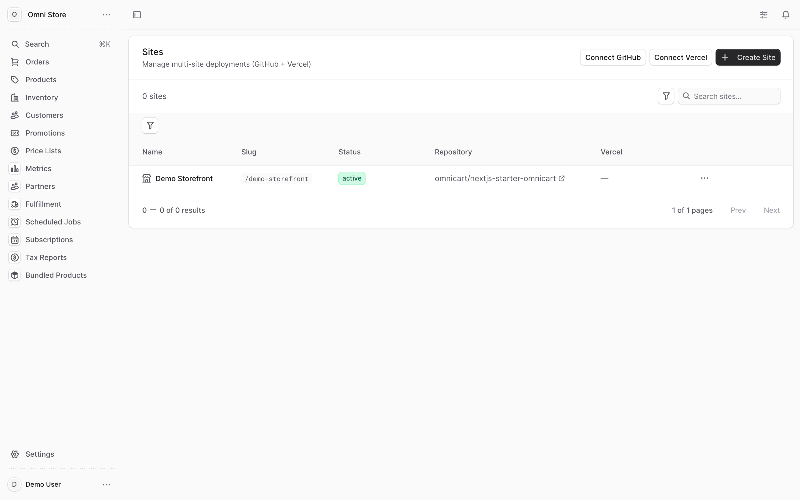Open the Inventory section
The width and height of the screenshot is (800, 500).
coord(61,97)
